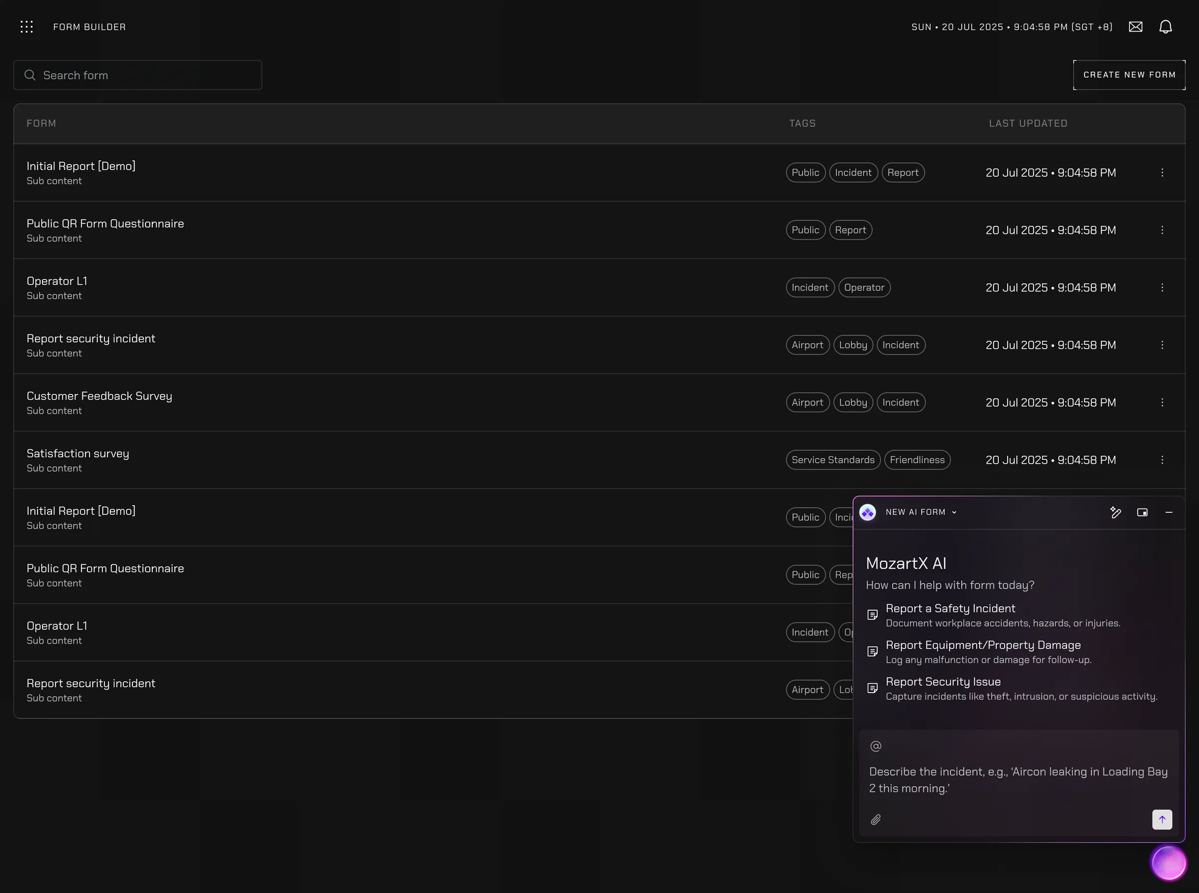Screen dimensions: 1199x893
Task: Click the Service Standards tag
Action: [833, 459]
